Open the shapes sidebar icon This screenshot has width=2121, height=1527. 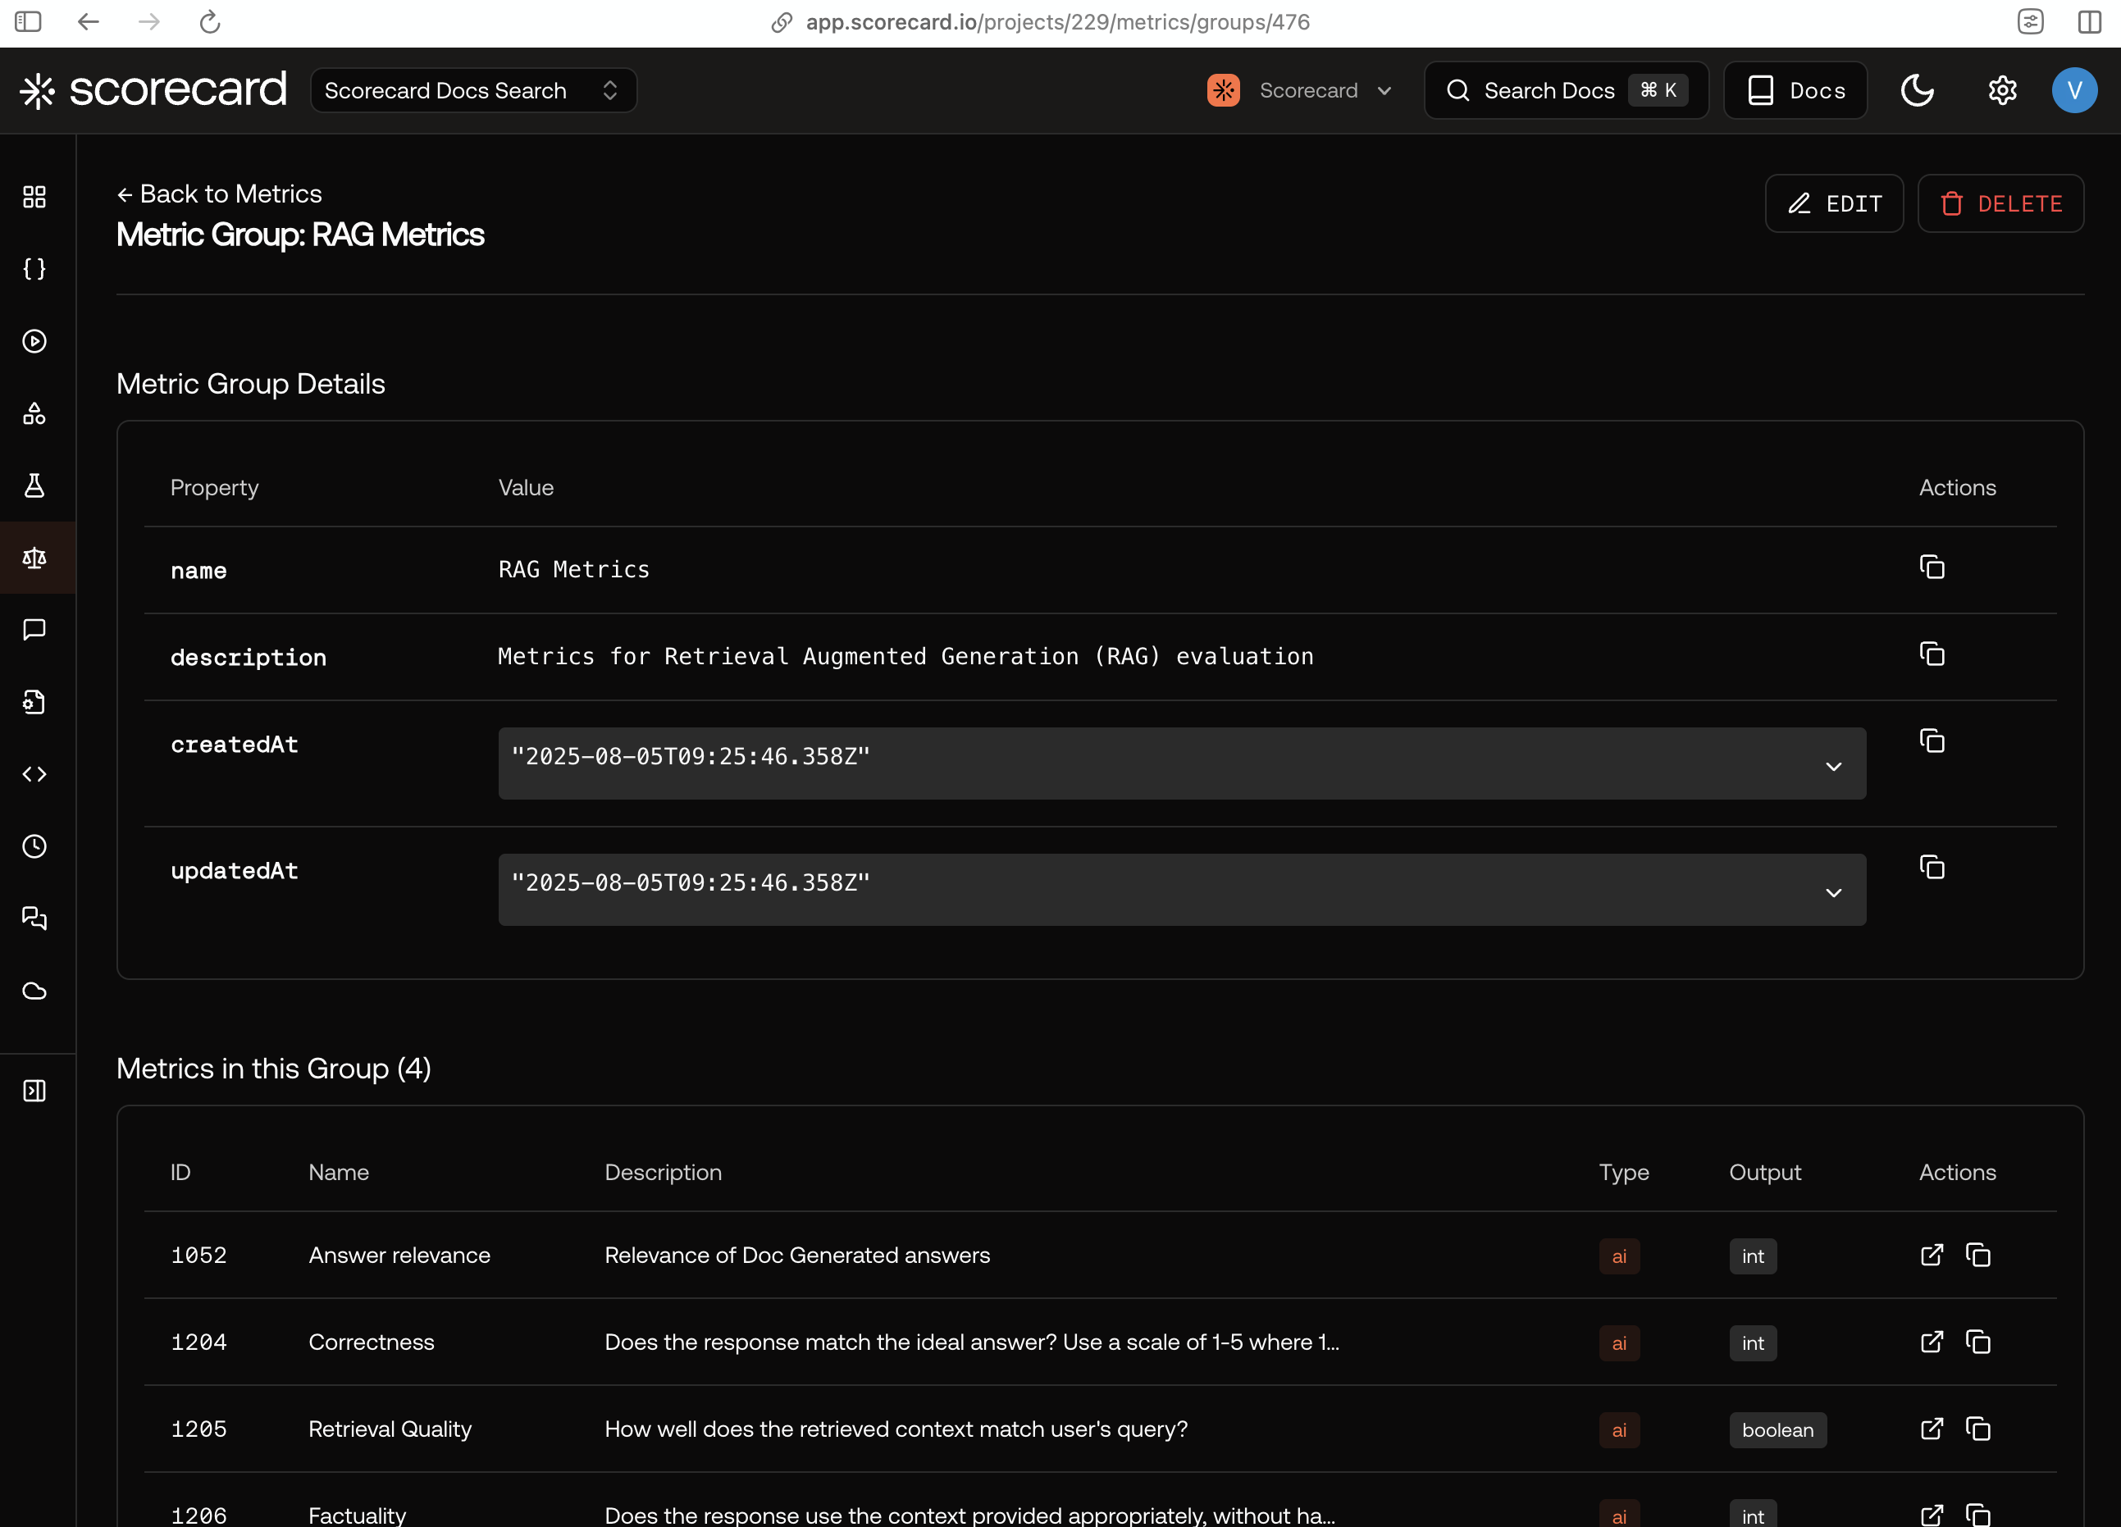[34, 413]
